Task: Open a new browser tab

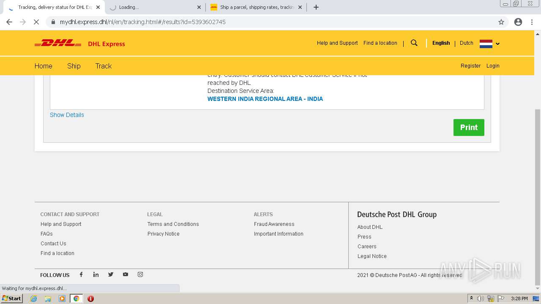Action: click(316, 7)
